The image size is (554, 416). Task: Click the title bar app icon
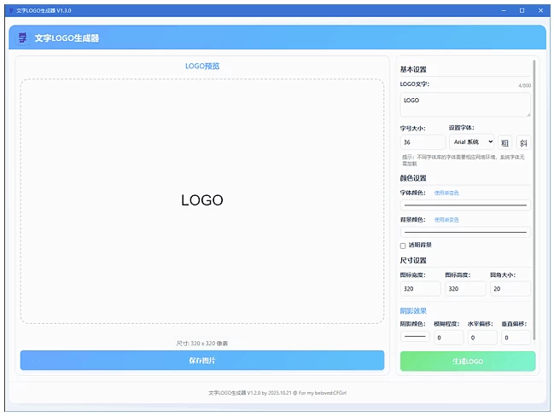pyautogui.click(x=9, y=10)
